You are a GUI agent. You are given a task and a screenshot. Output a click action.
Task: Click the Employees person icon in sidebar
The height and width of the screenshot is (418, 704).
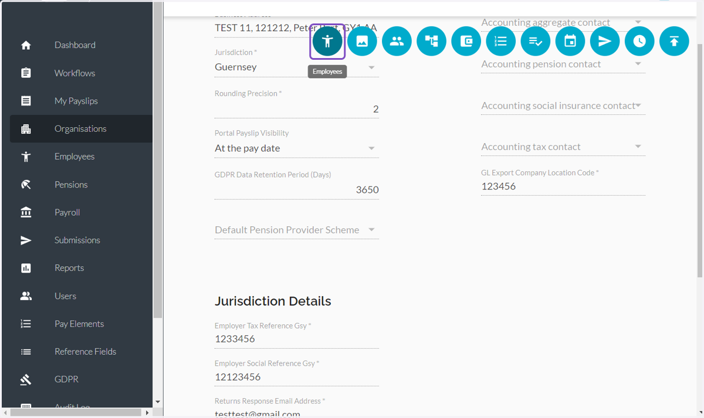pos(26,157)
